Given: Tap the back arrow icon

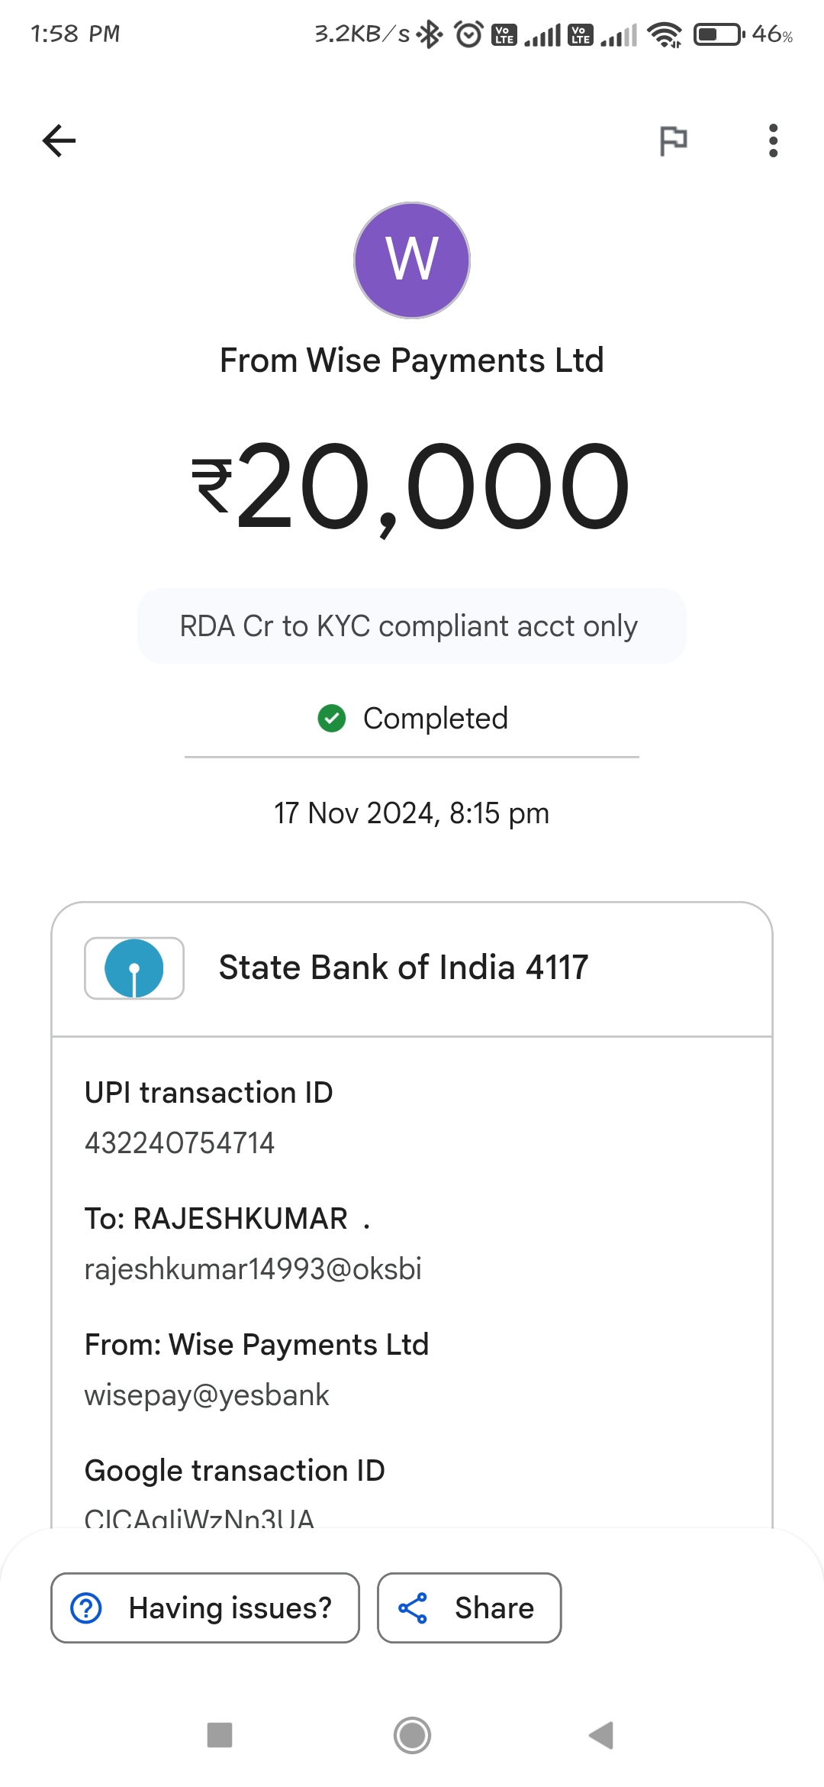Looking at the screenshot, I should (59, 141).
